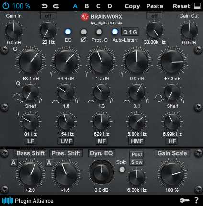Select the LMF narrow Q bell icon
203x206 pixels.
[x=76, y=101]
